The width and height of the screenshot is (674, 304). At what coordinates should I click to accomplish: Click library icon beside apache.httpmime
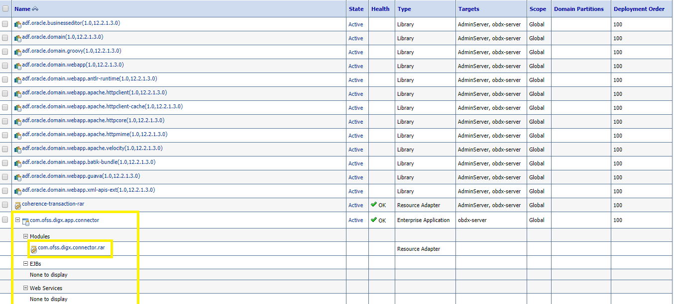(x=18, y=136)
